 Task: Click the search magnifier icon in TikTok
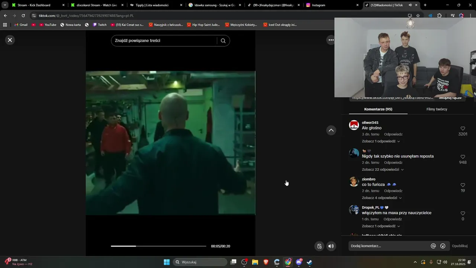click(223, 41)
